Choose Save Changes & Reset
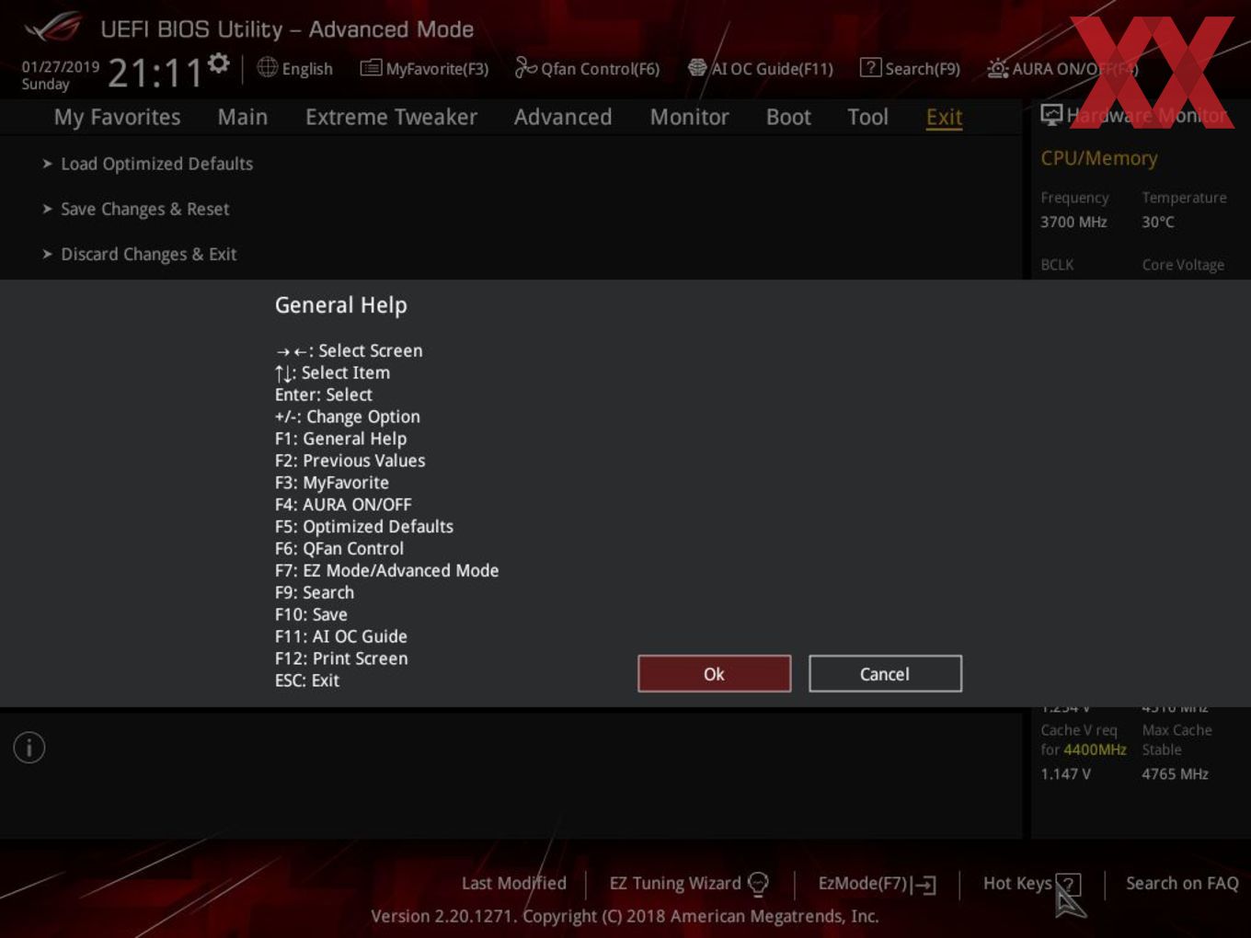1251x938 pixels. pyautogui.click(x=144, y=209)
